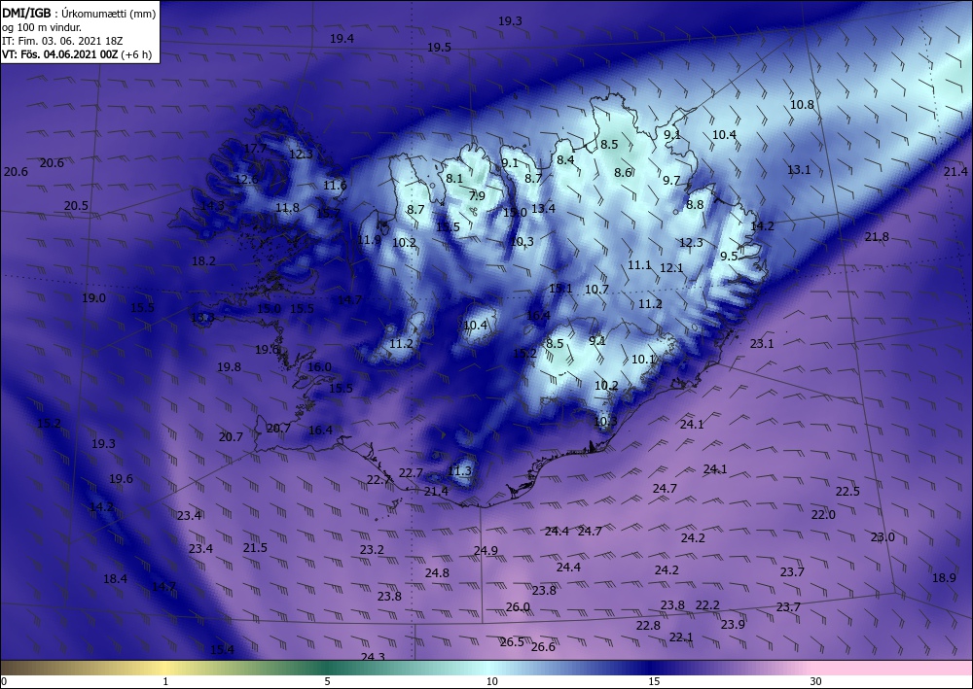Click the value '15.4' on the map

pos(222,650)
